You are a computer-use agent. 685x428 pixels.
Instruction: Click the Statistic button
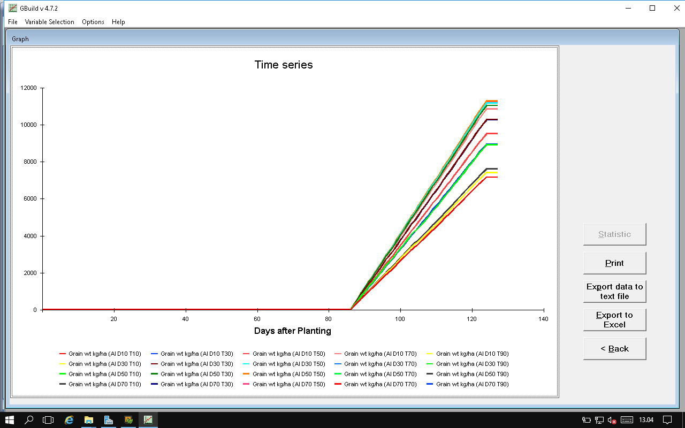(614, 234)
